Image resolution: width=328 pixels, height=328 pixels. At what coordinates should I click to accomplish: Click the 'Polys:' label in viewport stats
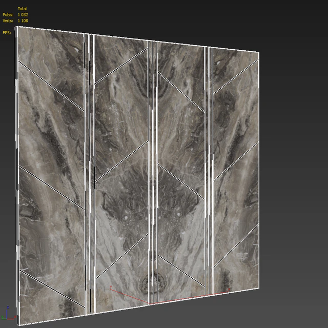pyautogui.click(x=8, y=15)
